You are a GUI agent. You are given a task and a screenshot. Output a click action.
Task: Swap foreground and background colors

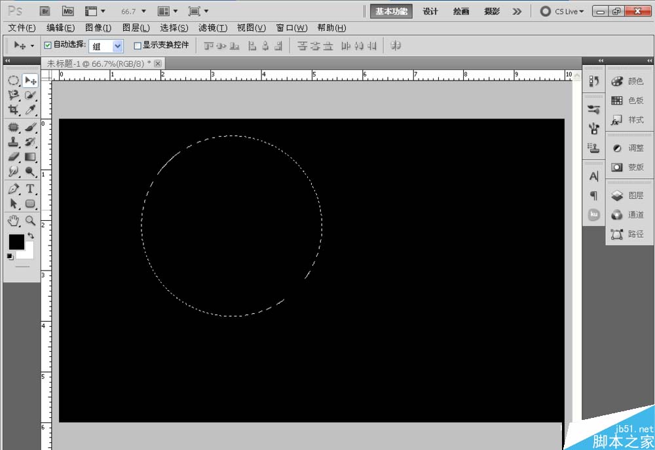click(31, 236)
